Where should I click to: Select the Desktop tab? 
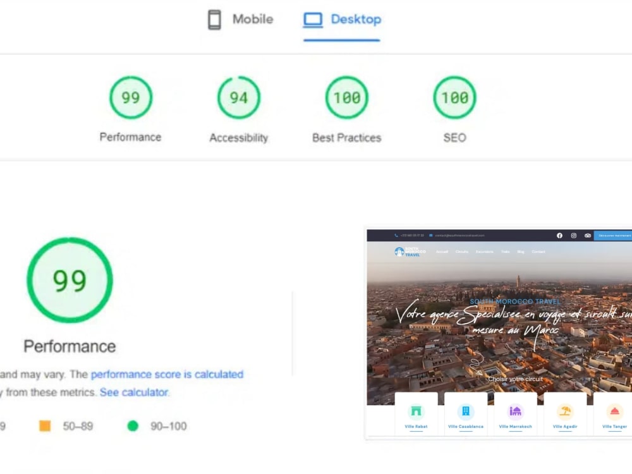coord(342,20)
